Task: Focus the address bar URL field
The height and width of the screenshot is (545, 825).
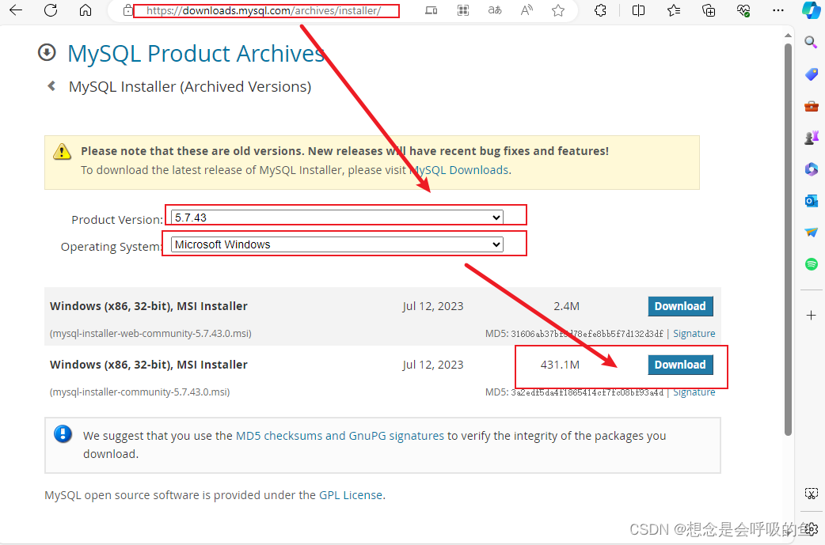Action: pyautogui.click(x=263, y=10)
